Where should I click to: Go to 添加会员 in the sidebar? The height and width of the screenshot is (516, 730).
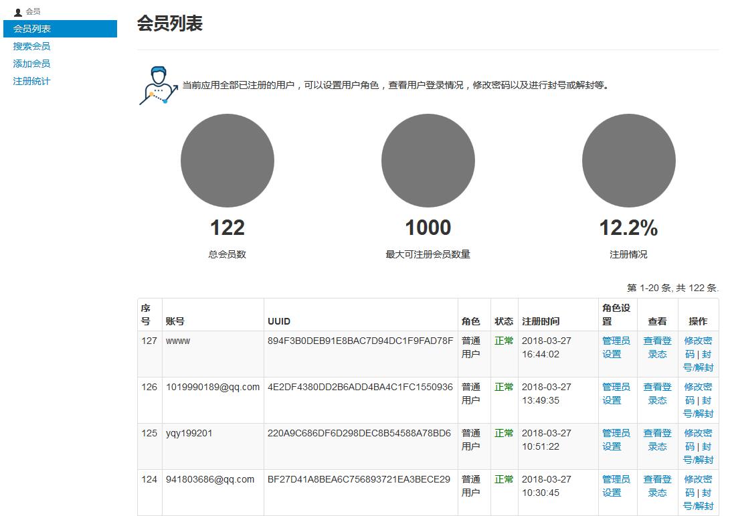[x=31, y=64]
